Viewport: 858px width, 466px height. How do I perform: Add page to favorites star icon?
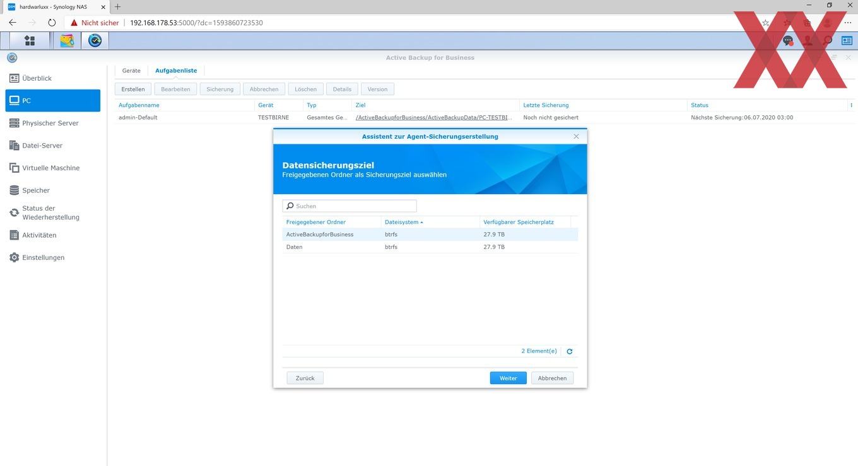766,23
